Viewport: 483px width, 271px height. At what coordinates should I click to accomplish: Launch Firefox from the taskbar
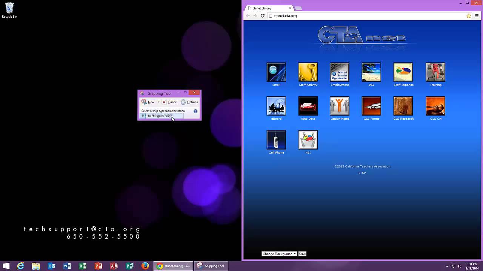(145, 266)
